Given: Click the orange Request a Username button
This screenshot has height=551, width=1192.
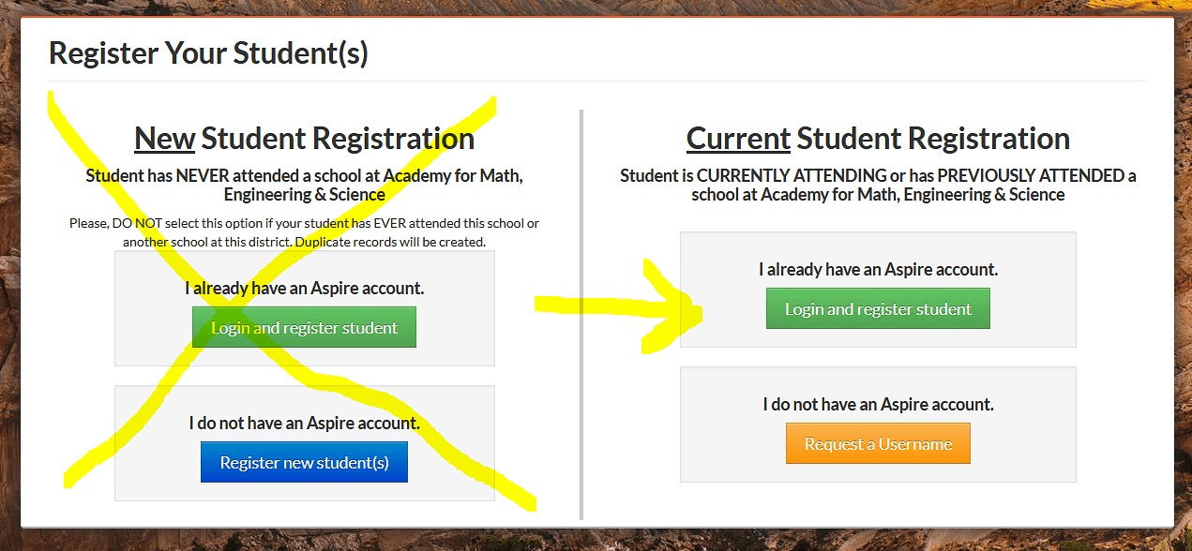Looking at the screenshot, I should pos(878,444).
